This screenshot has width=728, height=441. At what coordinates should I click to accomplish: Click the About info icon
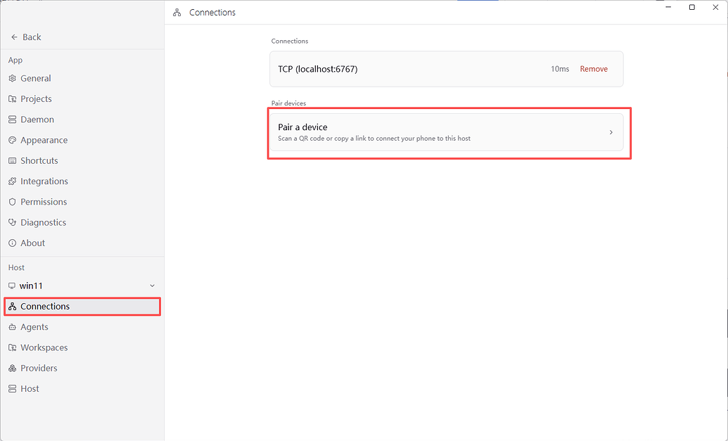coord(12,243)
